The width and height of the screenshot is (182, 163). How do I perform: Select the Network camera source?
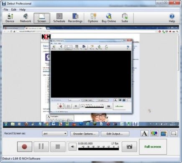26,18
